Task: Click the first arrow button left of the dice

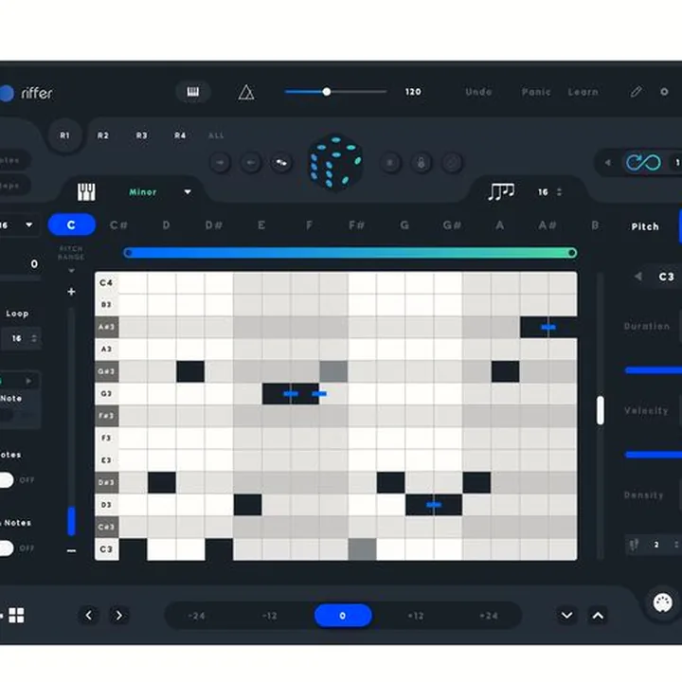Action: coord(220,163)
